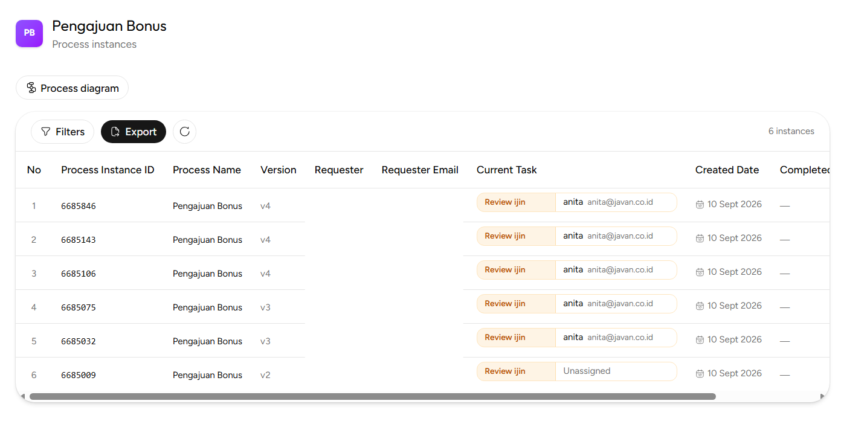Click horizontal scrollbar right arrow
This screenshot has height=427, width=841.
pyautogui.click(x=822, y=397)
